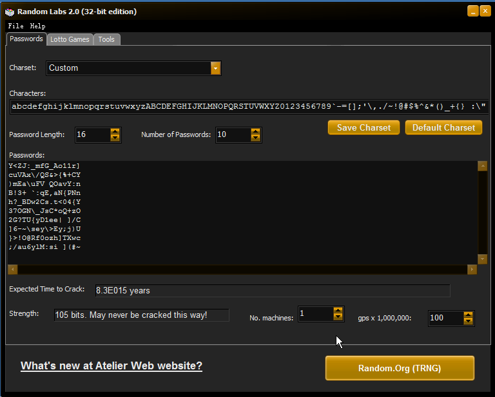The height and width of the screenshot is (397, 495).
Task: Click the Default Charset button
Action: coord(443,127)
